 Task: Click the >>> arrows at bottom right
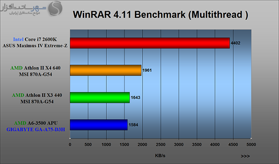(x=245, y=156)
